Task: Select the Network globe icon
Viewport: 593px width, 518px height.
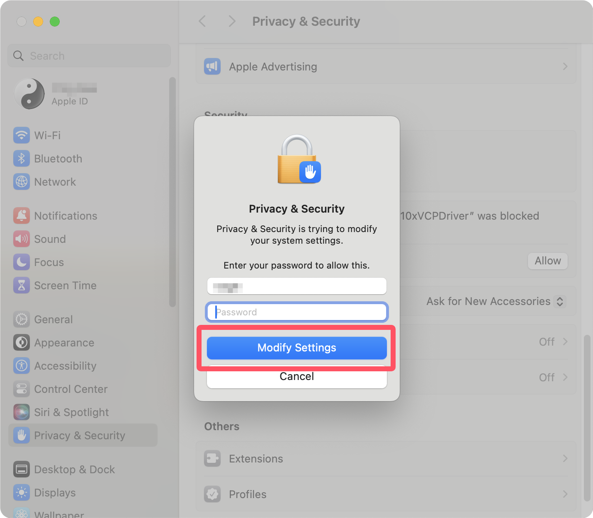Action: tap(22, 182)
